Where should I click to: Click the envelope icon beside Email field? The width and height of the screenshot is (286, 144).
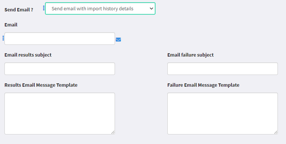118,39
